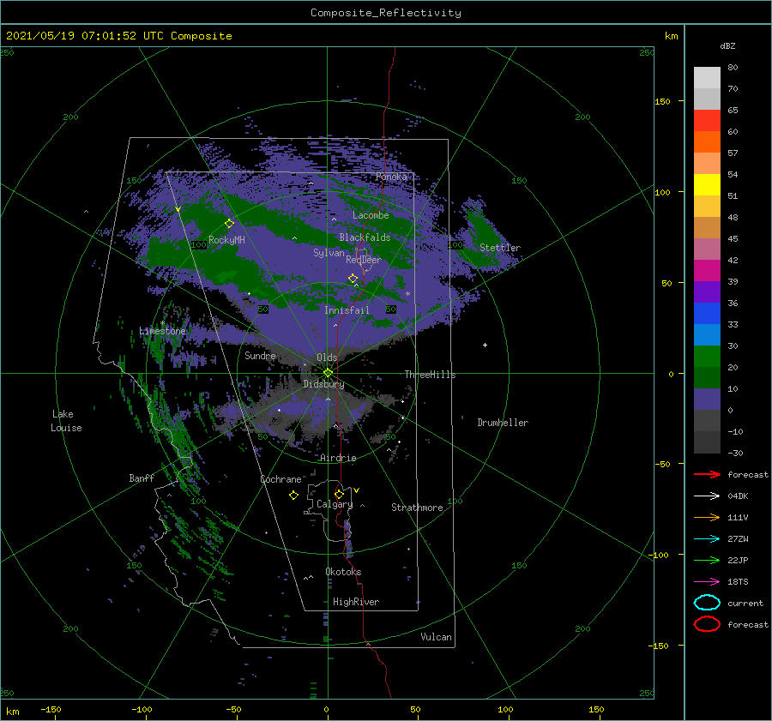Screen dimensions: 772x721
Task: Click the white plus marker near ThreeHills
Action: pos(485,345)
